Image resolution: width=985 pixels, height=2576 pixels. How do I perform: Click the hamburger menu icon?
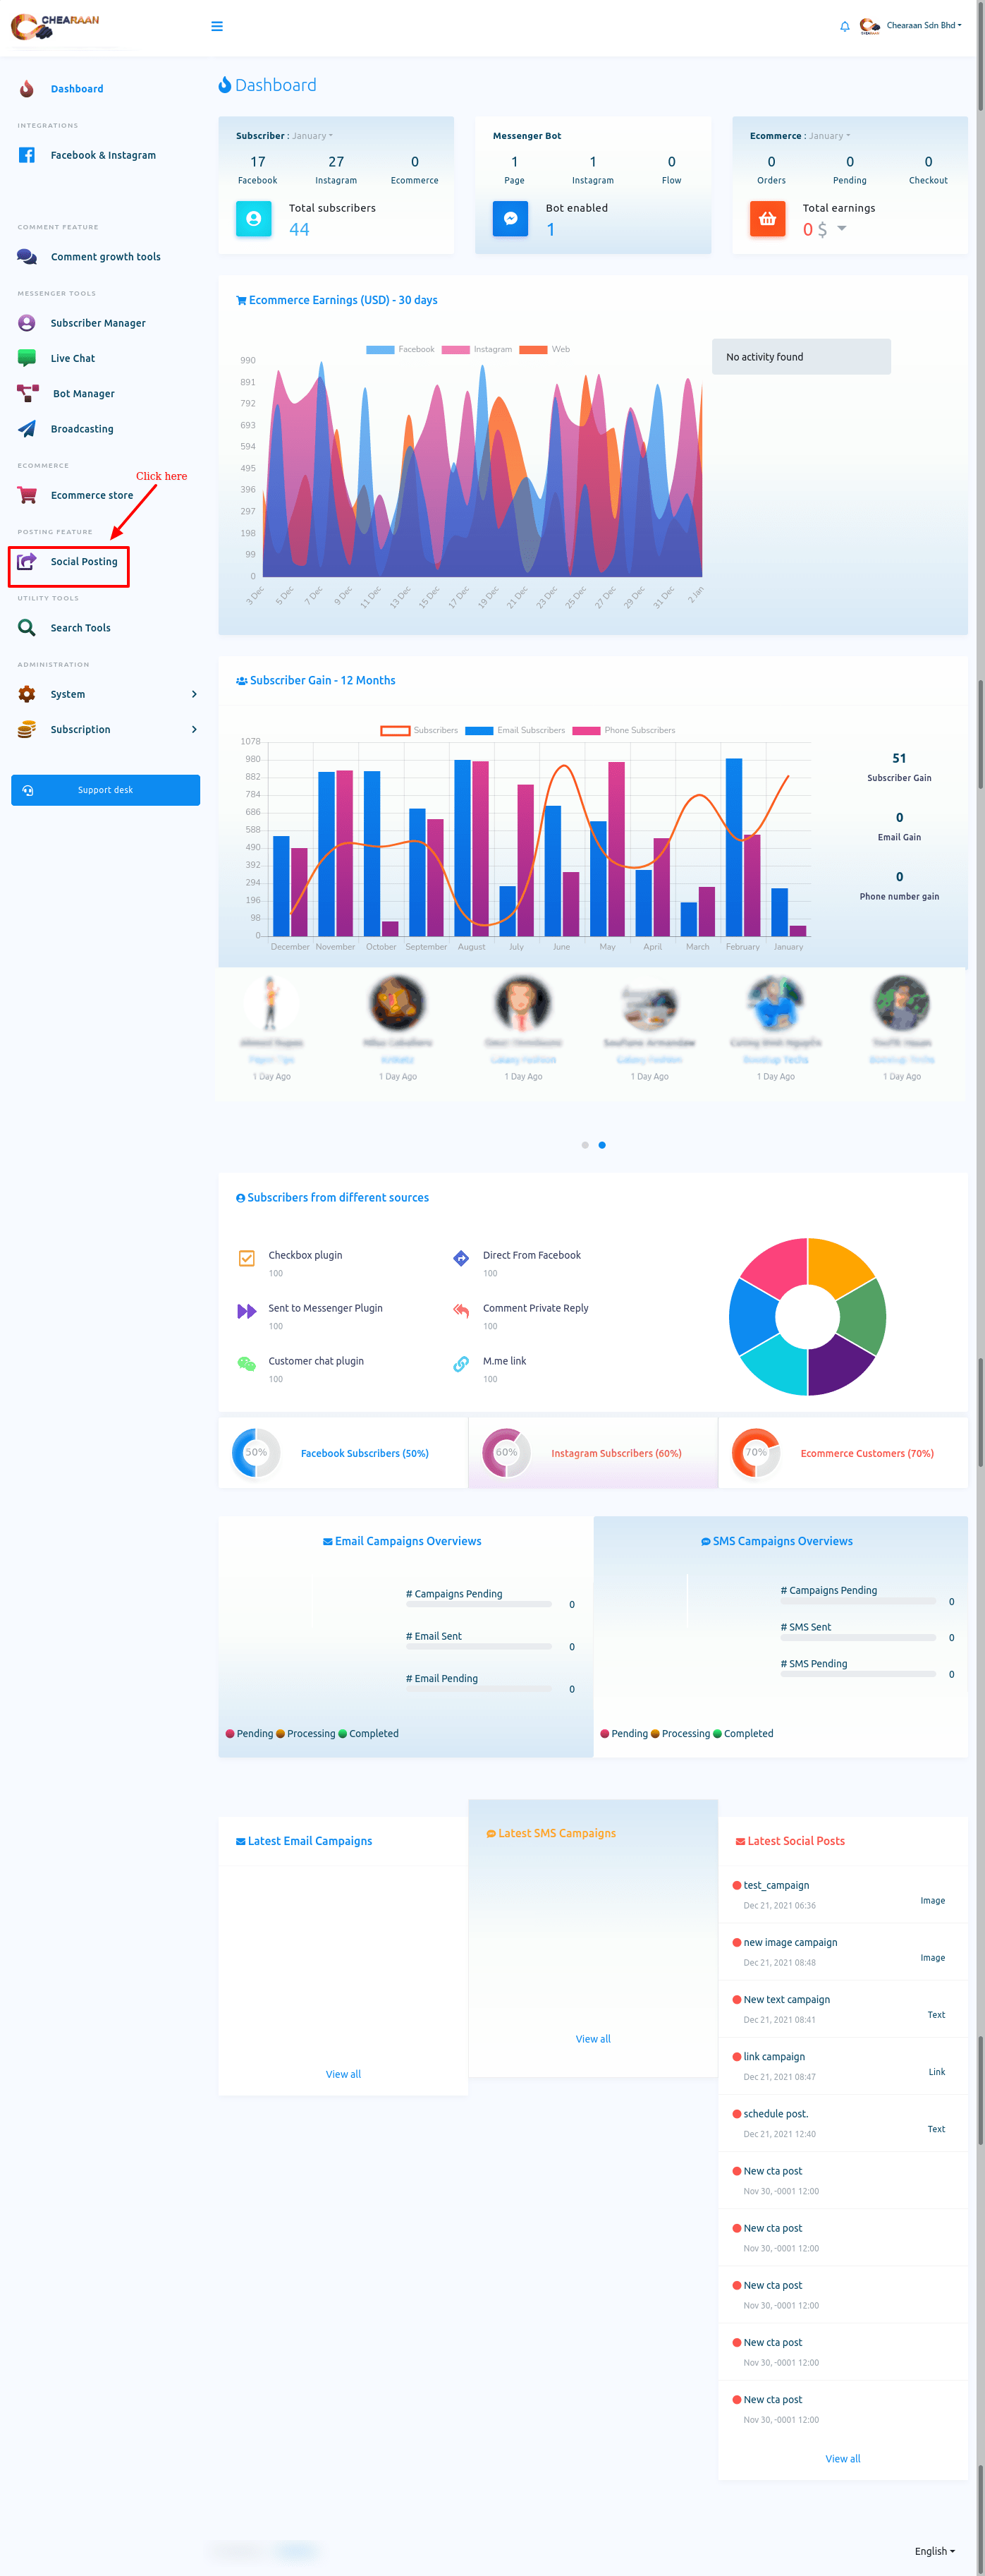[216, 26]
